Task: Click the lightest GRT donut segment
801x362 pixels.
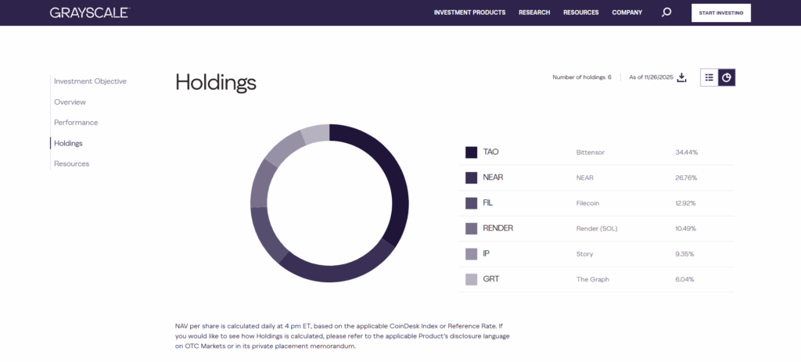Action: pyautogui.click(x=318, y=133)
